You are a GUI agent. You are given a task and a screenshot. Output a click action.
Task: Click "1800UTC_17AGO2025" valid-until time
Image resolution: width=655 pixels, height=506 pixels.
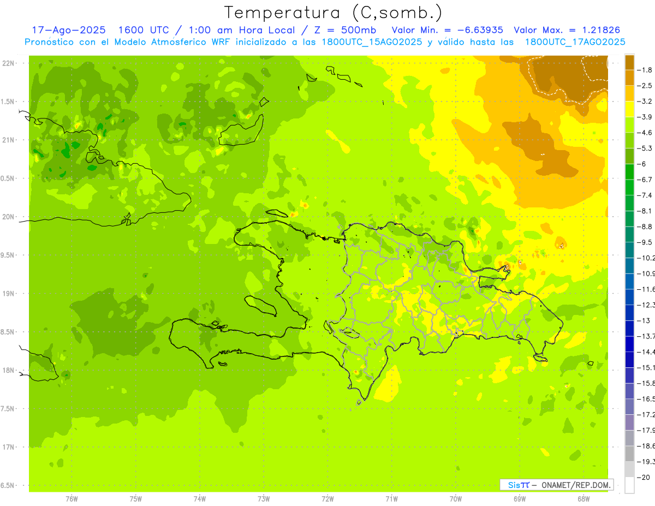tap(575, 41)
